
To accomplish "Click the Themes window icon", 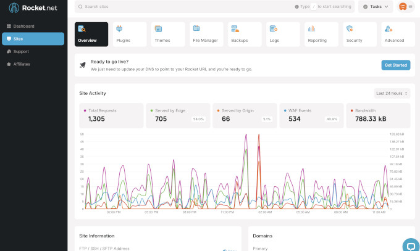I will tap(158, 28).
